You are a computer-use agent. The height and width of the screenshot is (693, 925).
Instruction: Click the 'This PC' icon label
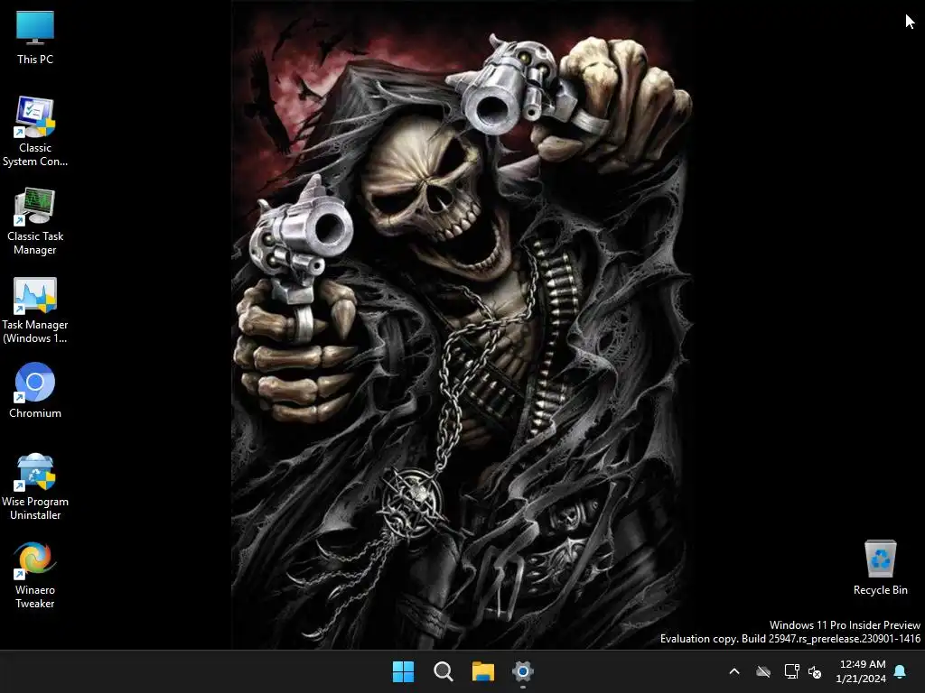35,60
